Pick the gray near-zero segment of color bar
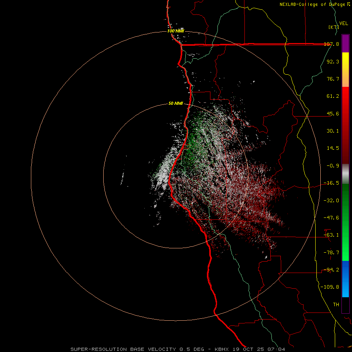The height and width of the screenshot is (352, 352). (x=345, y=174)
